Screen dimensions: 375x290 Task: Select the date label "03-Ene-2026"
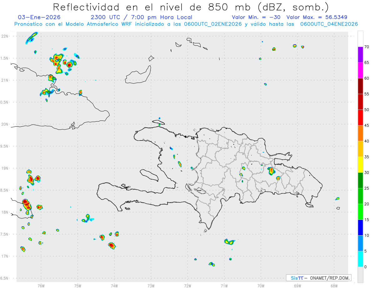39,17
